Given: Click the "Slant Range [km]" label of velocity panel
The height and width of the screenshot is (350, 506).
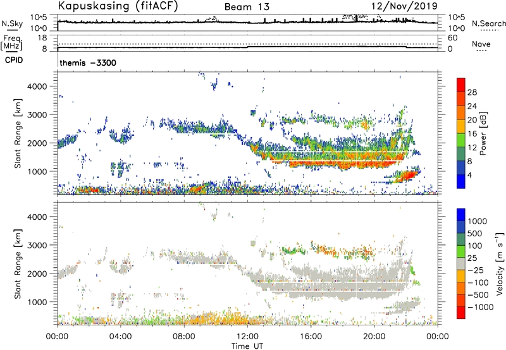Looking at the screenshot, I should pos(18,264).
